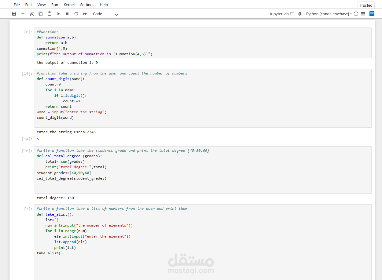382x280 pixels.
Task: Click inside the count_digit code cell
Action: 203,98
